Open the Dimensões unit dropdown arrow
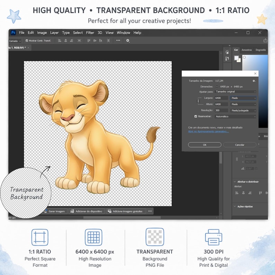The height and width of the screenshot is (275, 275). click(217, 87)
